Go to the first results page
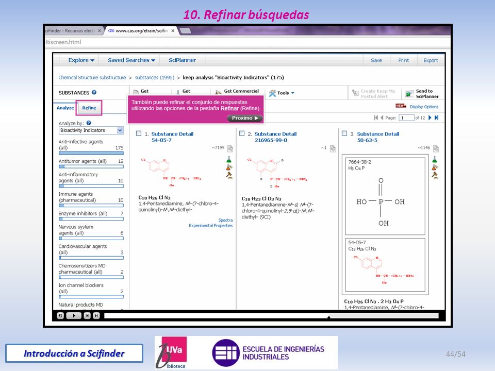 376,117
